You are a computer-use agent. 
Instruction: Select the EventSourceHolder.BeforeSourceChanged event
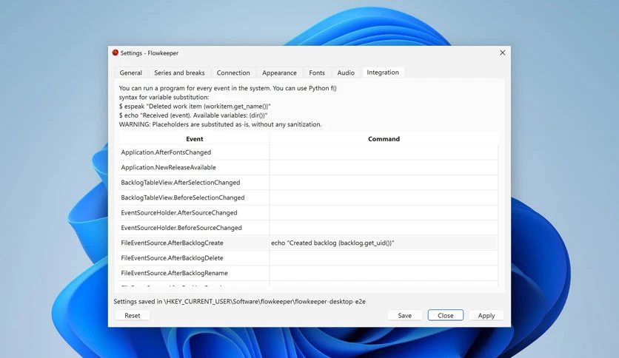194,228
